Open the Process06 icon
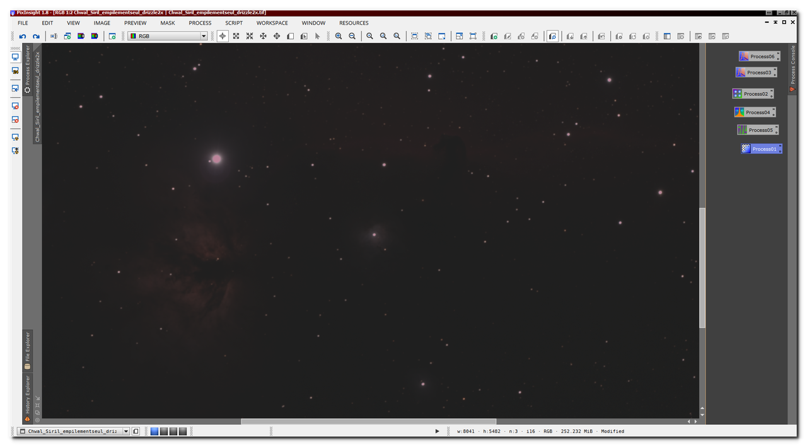The image size is (807, 447). (x=760, y=56)
